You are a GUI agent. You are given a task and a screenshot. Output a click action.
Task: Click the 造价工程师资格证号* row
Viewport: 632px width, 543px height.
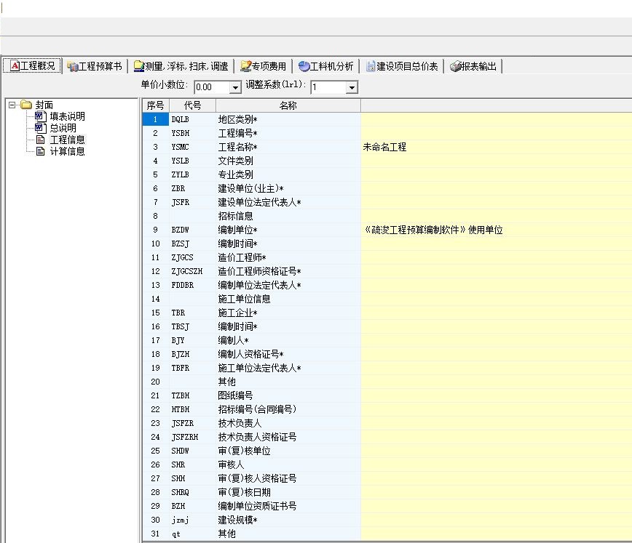387,271
